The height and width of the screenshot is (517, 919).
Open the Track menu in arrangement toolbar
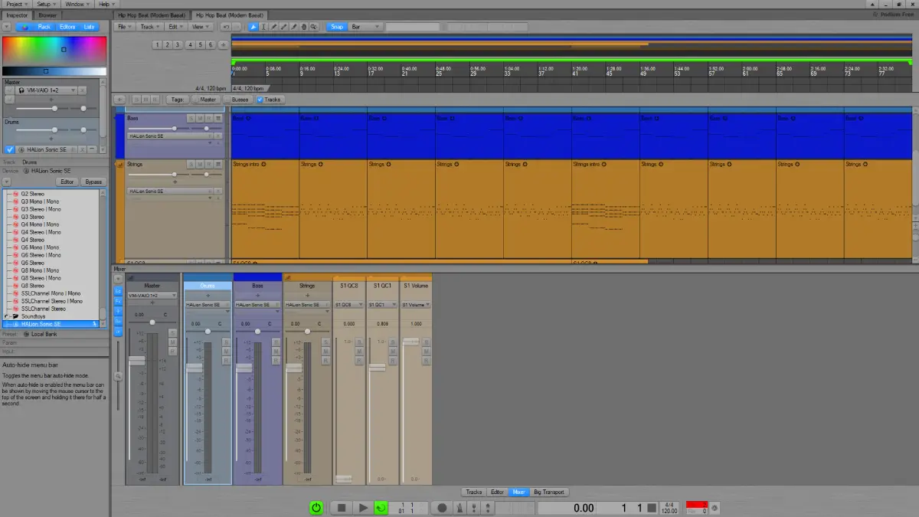[x=149, y=27]
